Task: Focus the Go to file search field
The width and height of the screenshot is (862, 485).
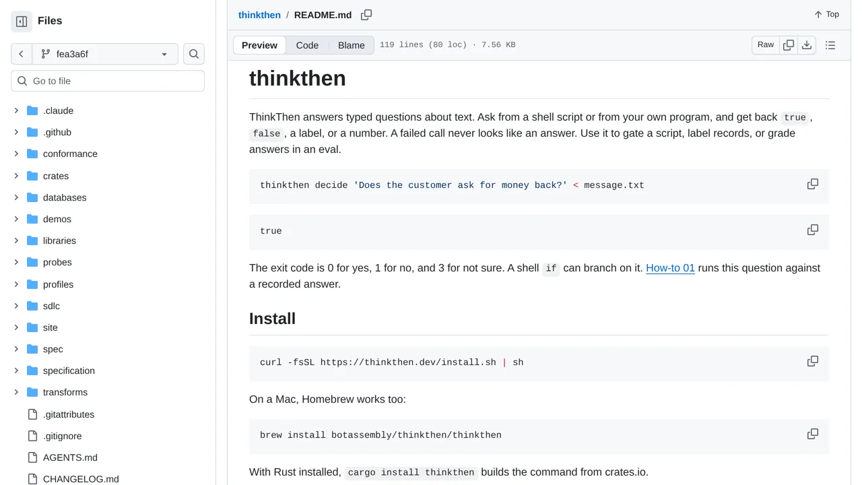Action: click(108, 81)
